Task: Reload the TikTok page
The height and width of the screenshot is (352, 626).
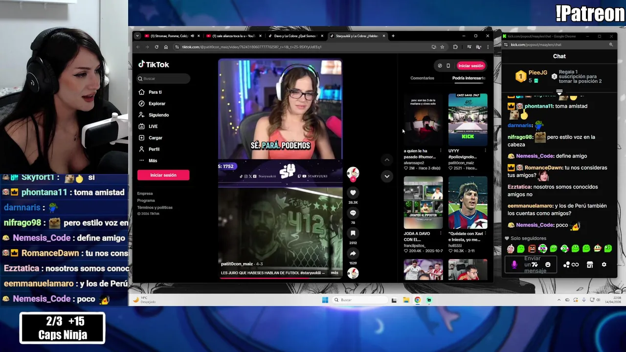Action: [156, 47]
